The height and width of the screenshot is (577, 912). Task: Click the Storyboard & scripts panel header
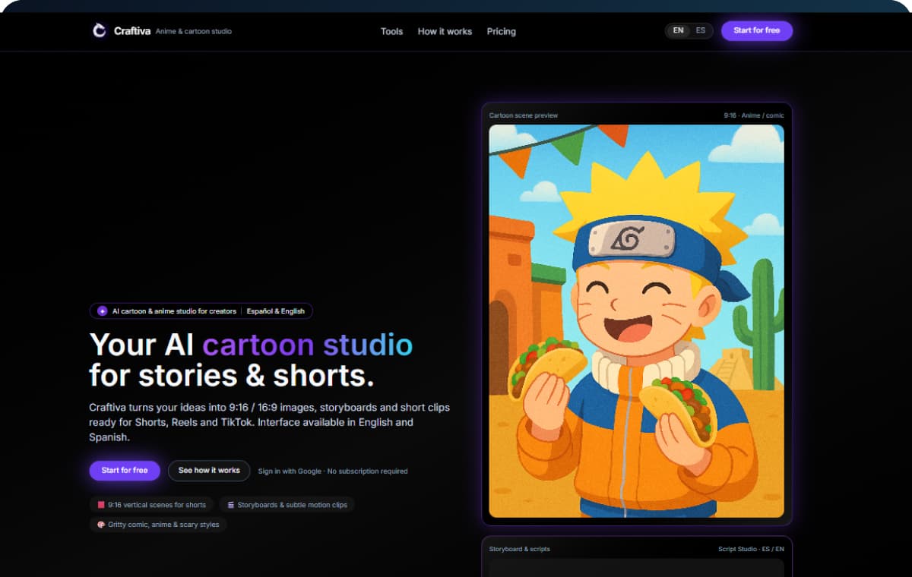[519, 548]
